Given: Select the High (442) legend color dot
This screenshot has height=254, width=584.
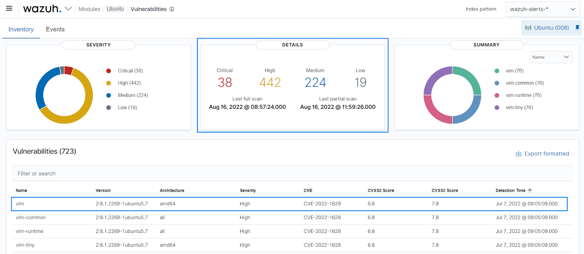Looking at the screenshot, I should click(x=108, y=83).
